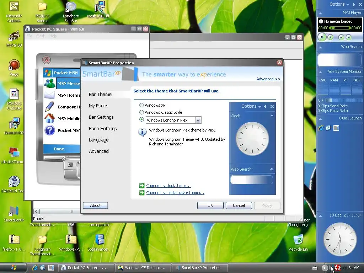Open the Recycle Bin
This screenshot has width=364, height=273.
tap(298, 243)
